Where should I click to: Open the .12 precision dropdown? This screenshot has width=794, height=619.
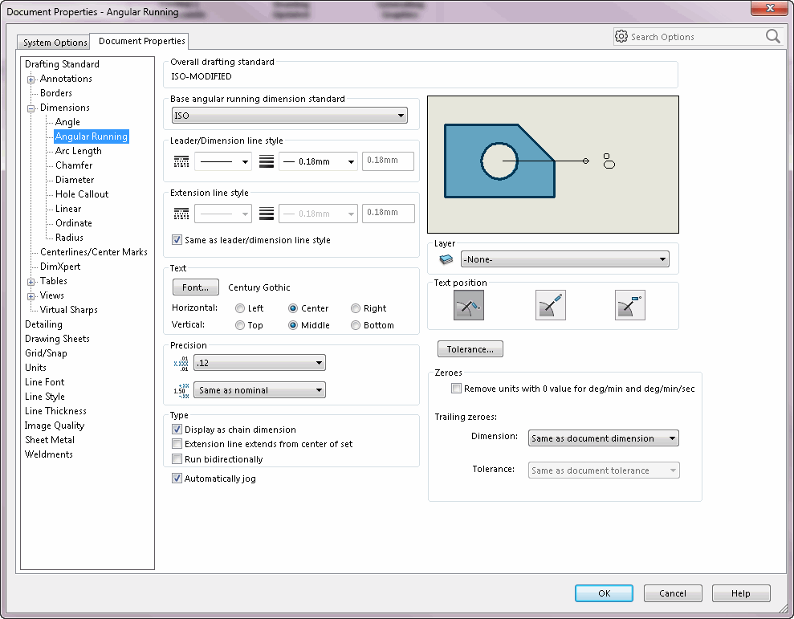point(259,363)
